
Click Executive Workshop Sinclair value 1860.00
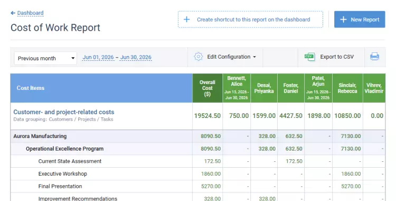[x=351, y=173]
